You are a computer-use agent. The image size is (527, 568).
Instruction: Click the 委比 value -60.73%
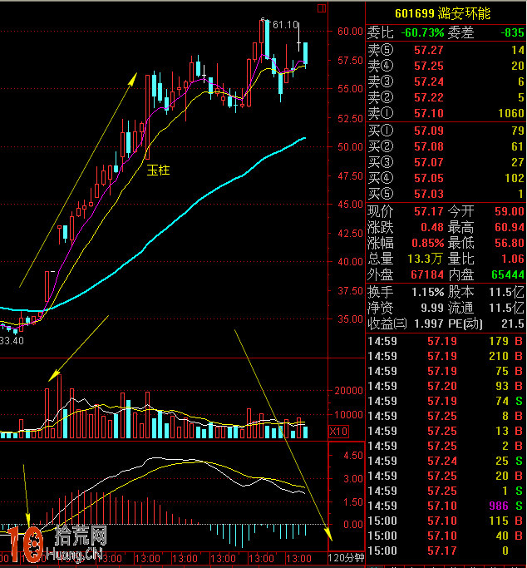(x=422, y=32)
